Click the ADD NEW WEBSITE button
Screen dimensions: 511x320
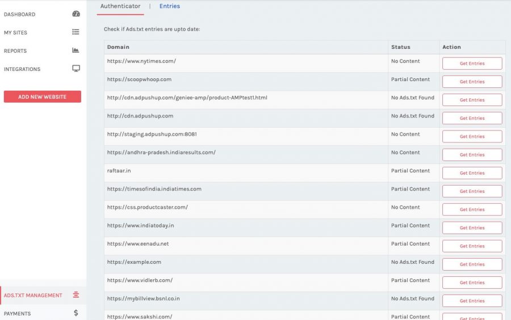coord(43,96)
